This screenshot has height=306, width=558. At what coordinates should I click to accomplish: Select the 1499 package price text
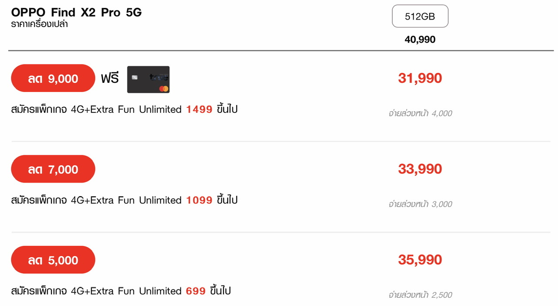(x=199, y=109)
